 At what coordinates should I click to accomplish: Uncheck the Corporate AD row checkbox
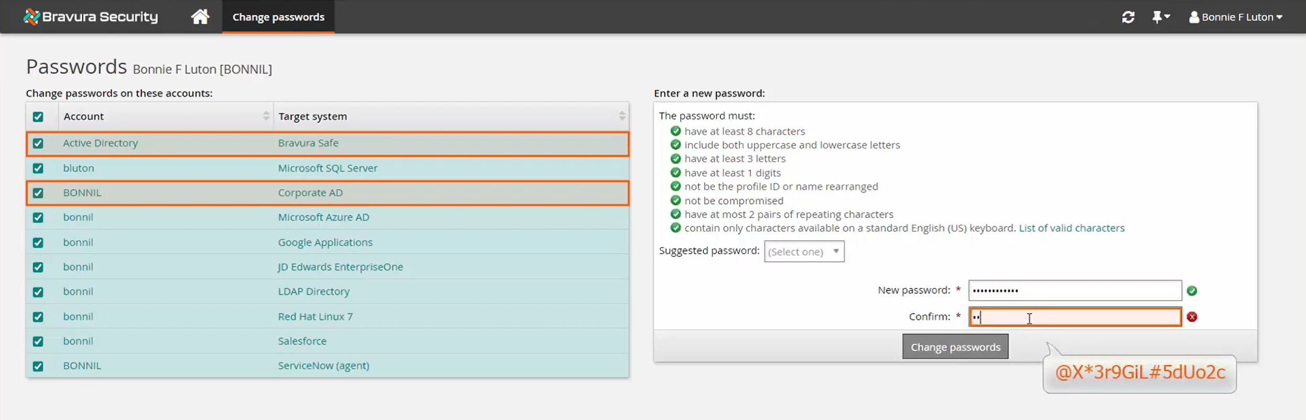(38, 193)
